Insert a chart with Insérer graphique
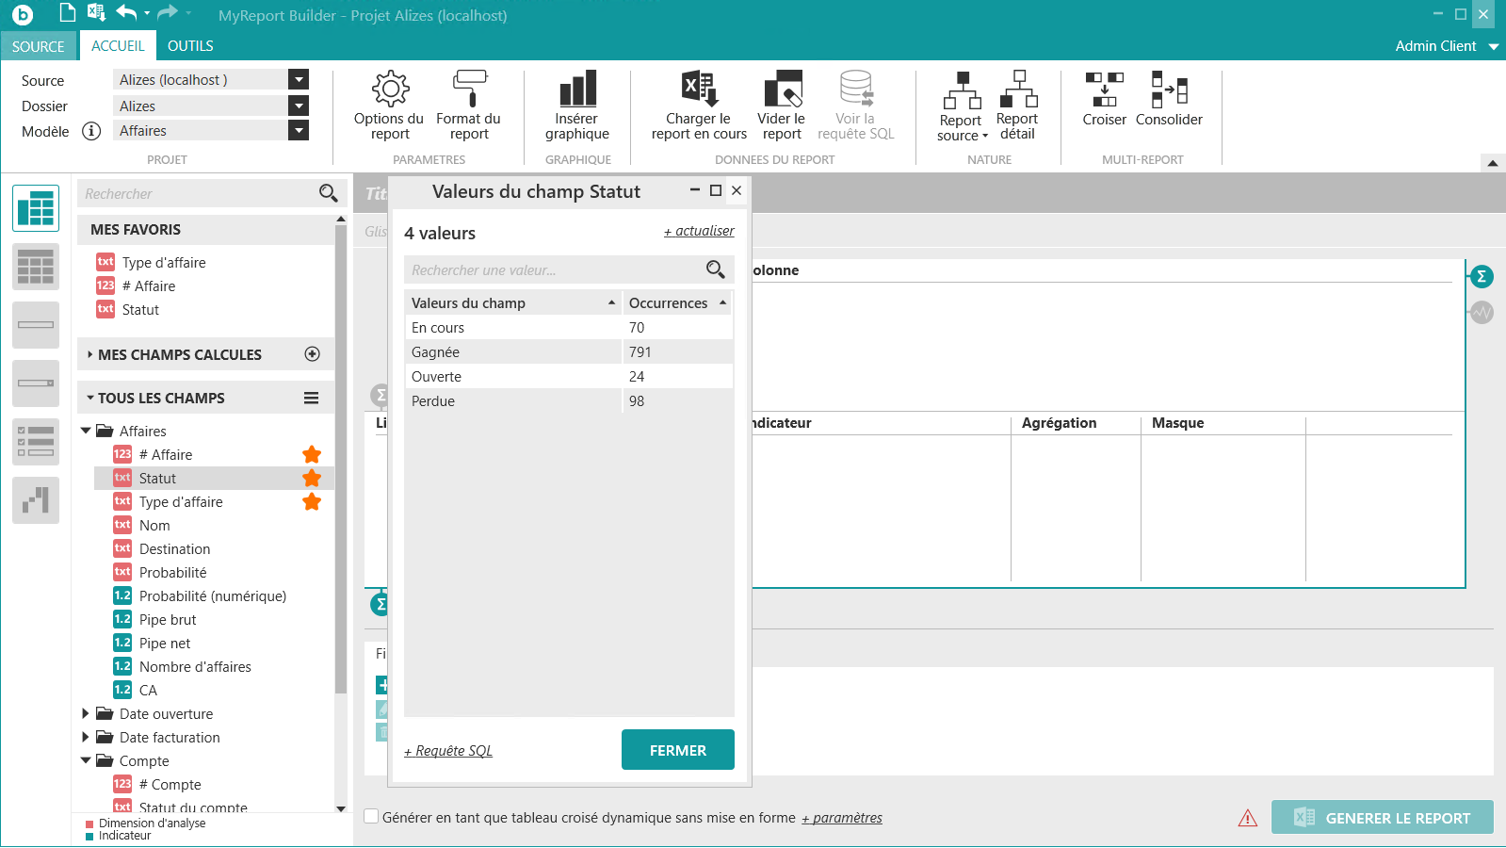 576,105
